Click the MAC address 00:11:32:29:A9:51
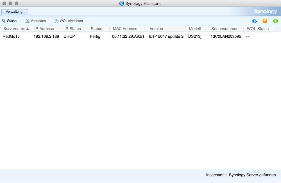The image size is (281, 183). [x=128, y=36]
